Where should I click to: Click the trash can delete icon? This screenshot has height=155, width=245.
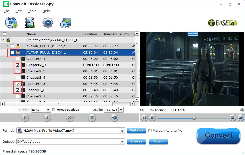(x=92, y=118)
